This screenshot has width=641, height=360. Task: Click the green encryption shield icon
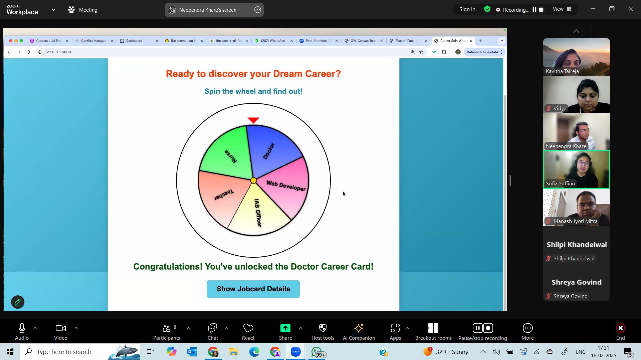coord(487,9)
